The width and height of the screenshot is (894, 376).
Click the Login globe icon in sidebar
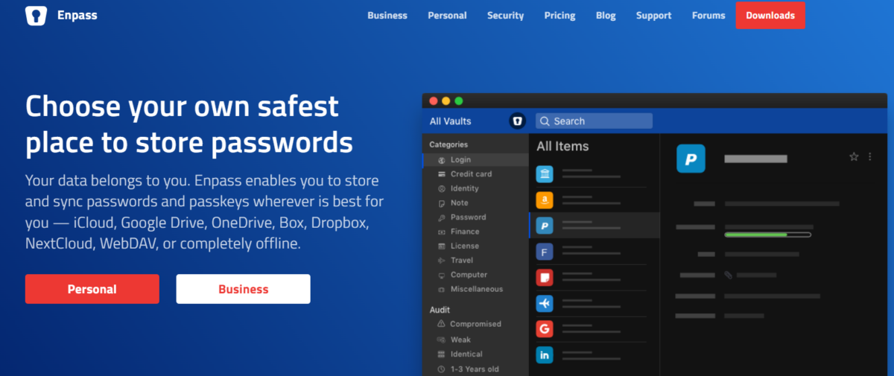[442, 160]
